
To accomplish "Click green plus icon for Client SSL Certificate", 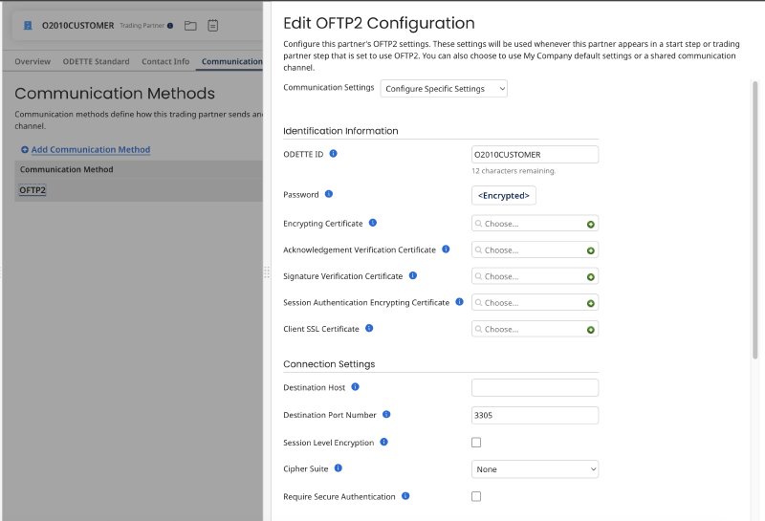I will (x=590, y=330).
